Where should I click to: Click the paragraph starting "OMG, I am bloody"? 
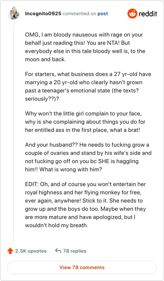click(85, 47)
